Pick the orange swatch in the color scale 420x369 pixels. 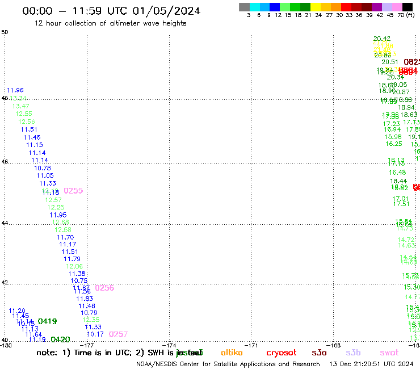335,7
